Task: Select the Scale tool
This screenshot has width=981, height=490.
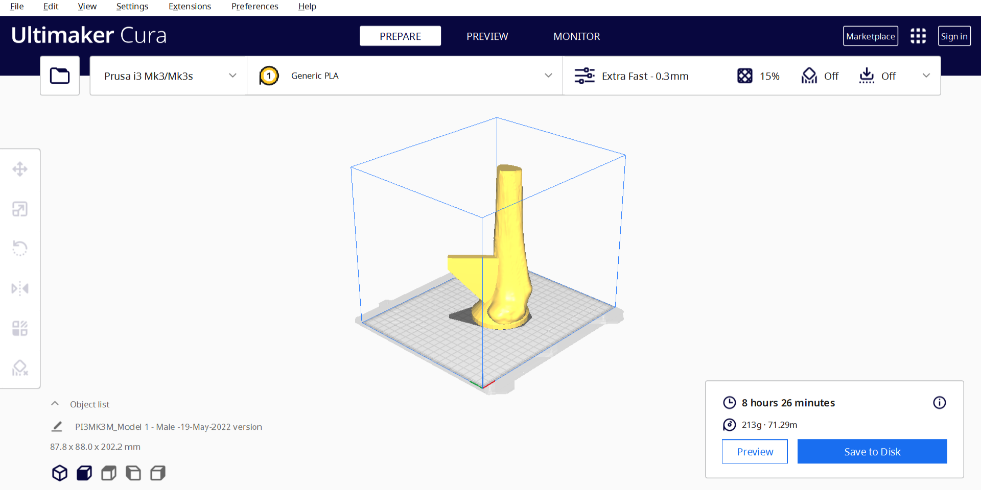Action: pyautogui.click(x=20, y=209)
